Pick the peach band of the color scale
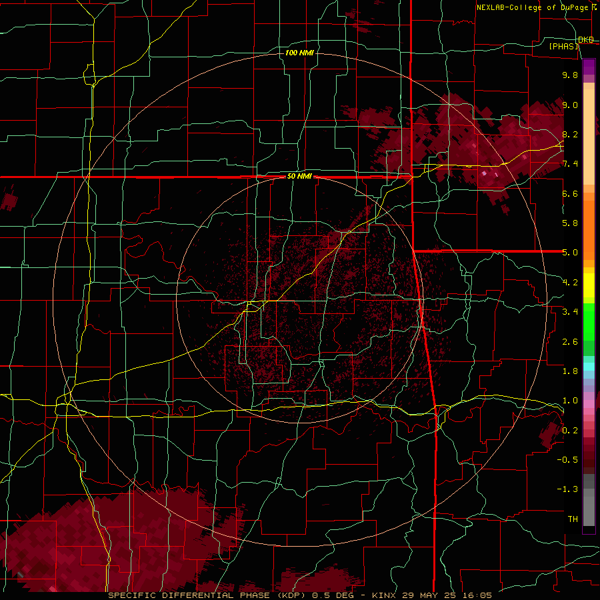The height and width of the screenshot is (600, 600). point(589,137)
